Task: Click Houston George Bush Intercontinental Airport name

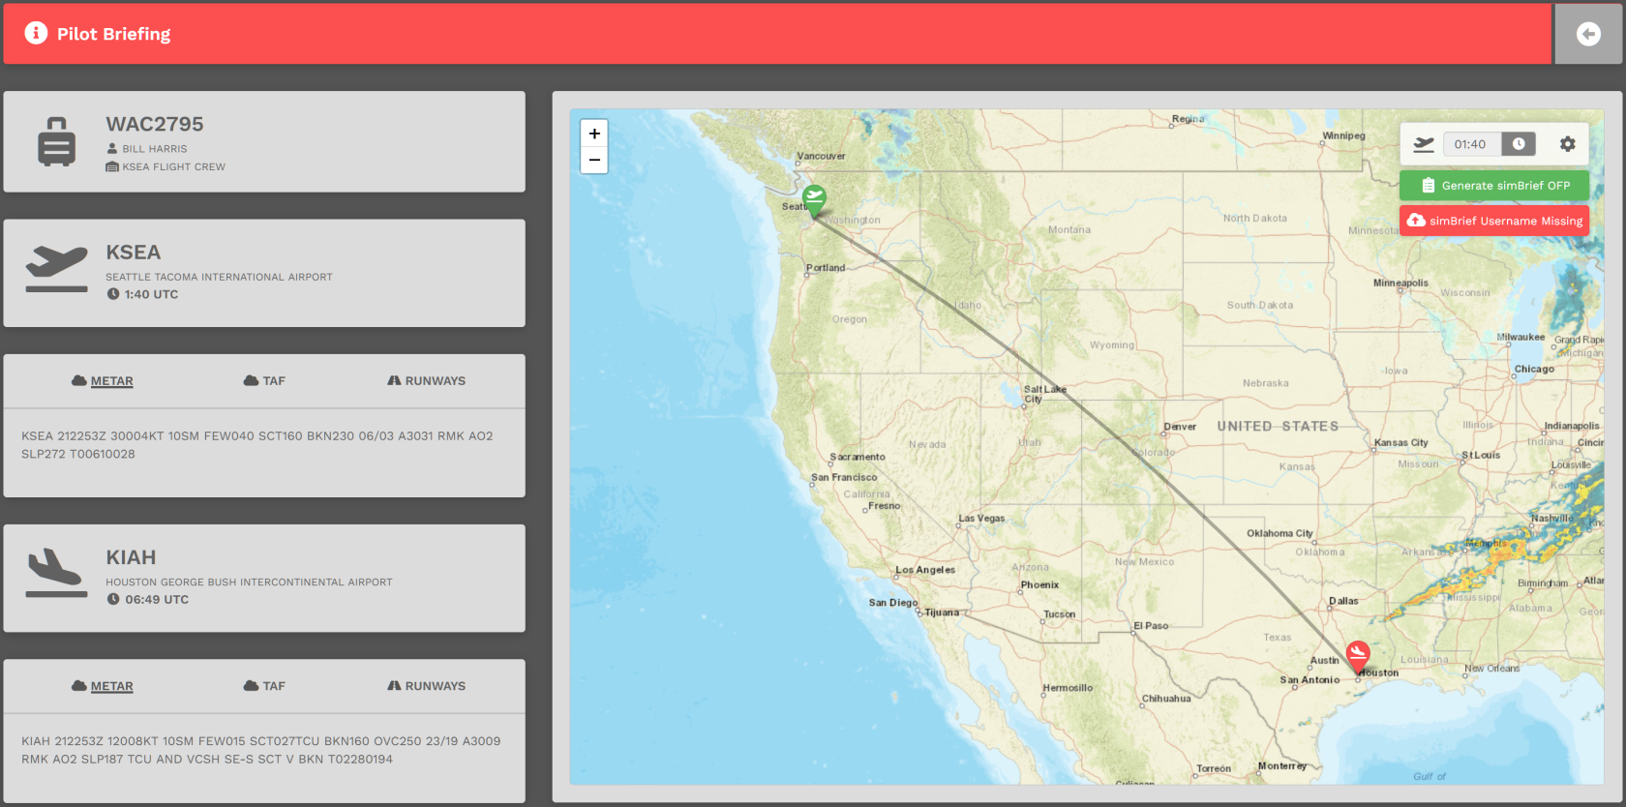Action: click(249, 583)
